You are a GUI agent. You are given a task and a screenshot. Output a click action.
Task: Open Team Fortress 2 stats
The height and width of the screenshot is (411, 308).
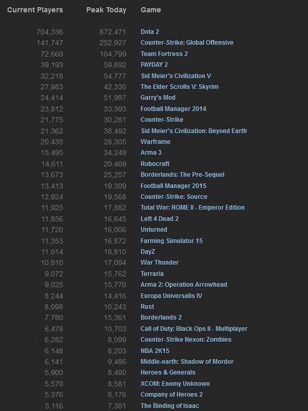tap(164, 54)
